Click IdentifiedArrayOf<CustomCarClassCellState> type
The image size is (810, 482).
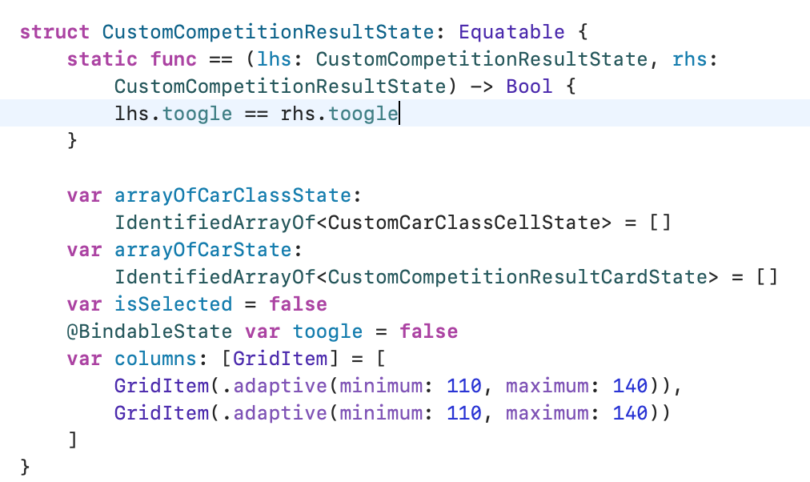[x=363, y=223]
